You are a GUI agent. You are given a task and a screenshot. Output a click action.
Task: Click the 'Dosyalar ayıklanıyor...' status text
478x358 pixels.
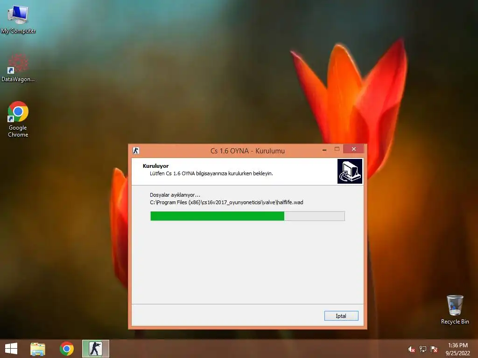click(175, 195)
